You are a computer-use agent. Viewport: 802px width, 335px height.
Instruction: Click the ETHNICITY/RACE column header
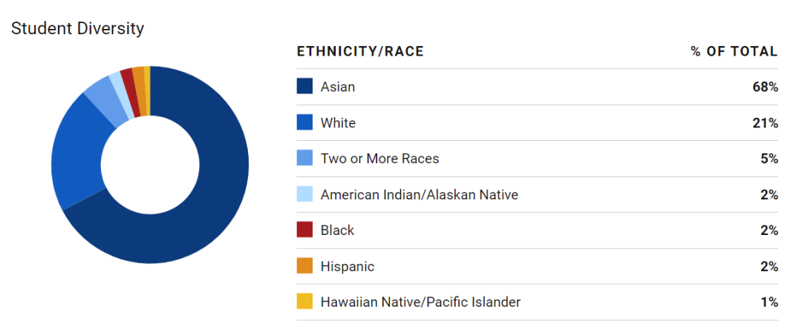360,52
